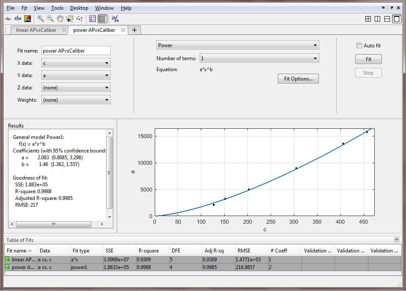Open the X data dropdown

pos(76,63)
